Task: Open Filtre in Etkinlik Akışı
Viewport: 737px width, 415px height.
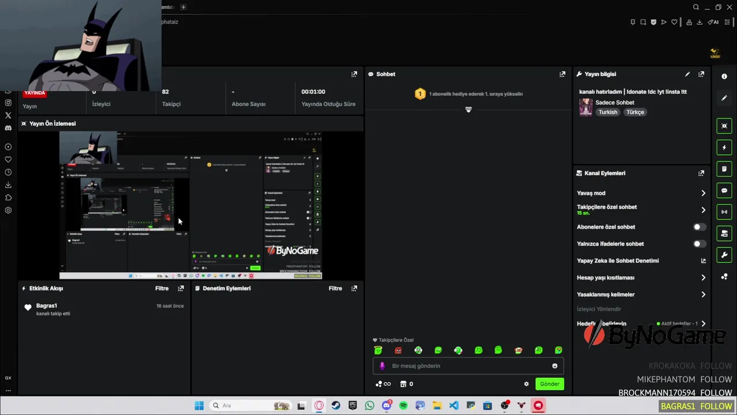Action: [162, 288]
